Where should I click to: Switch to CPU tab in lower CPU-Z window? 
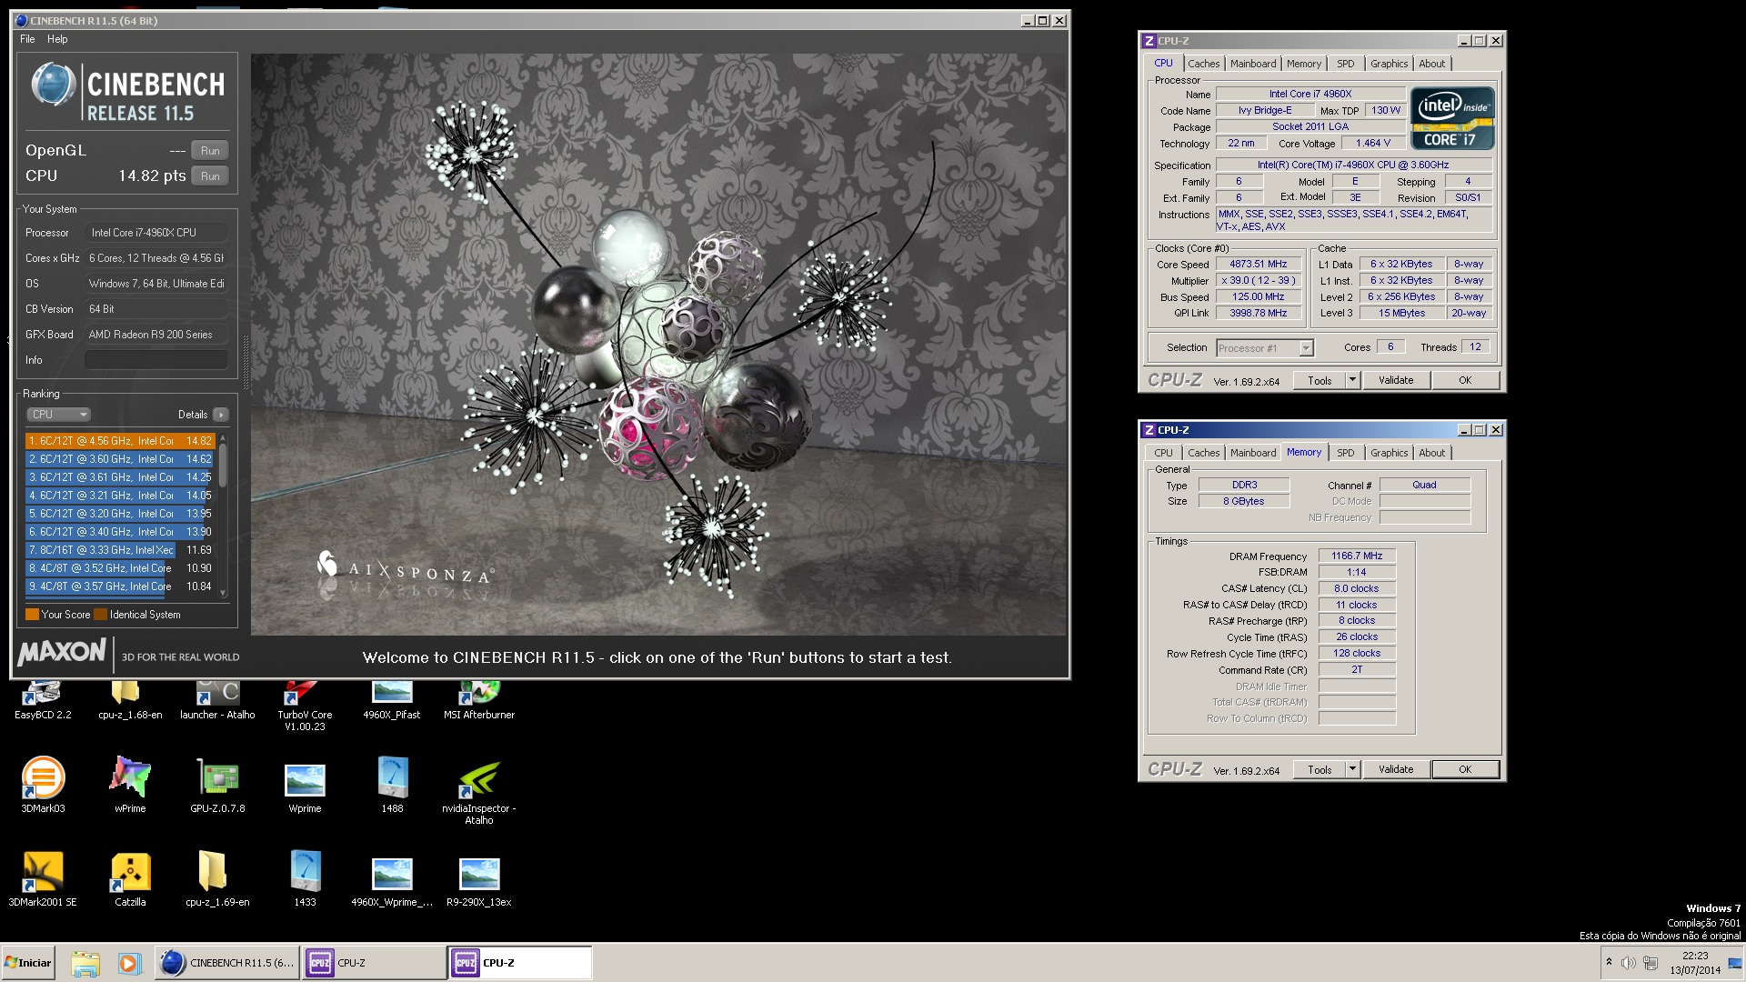[1163, 453]
